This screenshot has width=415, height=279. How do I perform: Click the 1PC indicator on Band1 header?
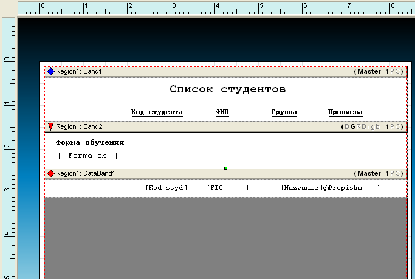point(393,71)
